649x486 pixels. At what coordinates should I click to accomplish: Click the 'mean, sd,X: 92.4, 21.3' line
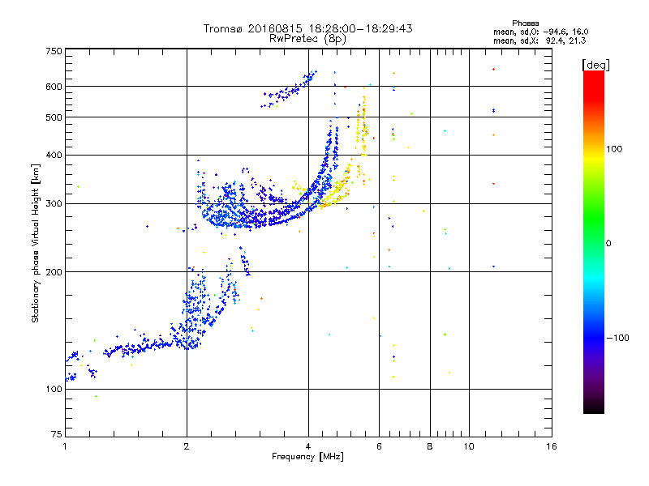click(539, 40)
